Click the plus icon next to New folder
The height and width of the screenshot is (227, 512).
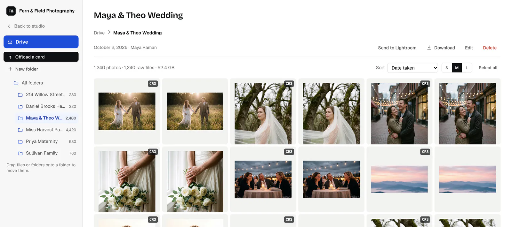(10, 69)
